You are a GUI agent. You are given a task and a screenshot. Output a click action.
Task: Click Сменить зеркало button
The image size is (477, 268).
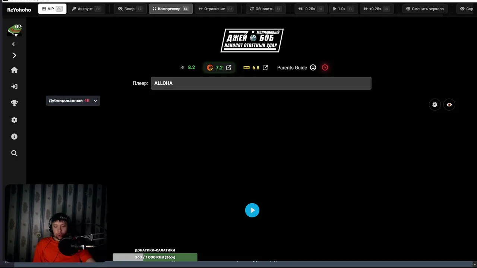coord(425,9)
